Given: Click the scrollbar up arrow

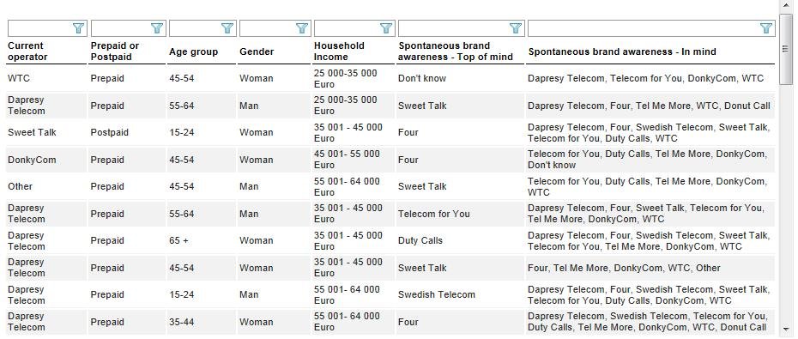Looking at the screenshot, I should pyautogui.click(x=786, y=6).
